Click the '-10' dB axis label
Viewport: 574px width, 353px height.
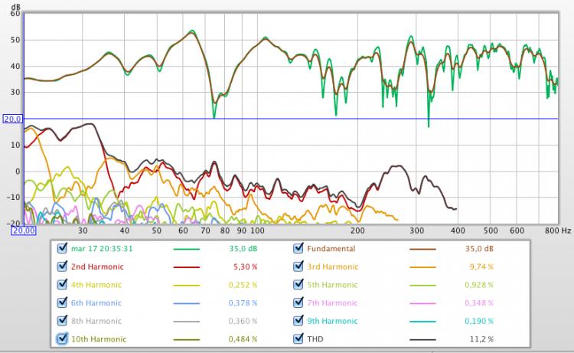14,198
